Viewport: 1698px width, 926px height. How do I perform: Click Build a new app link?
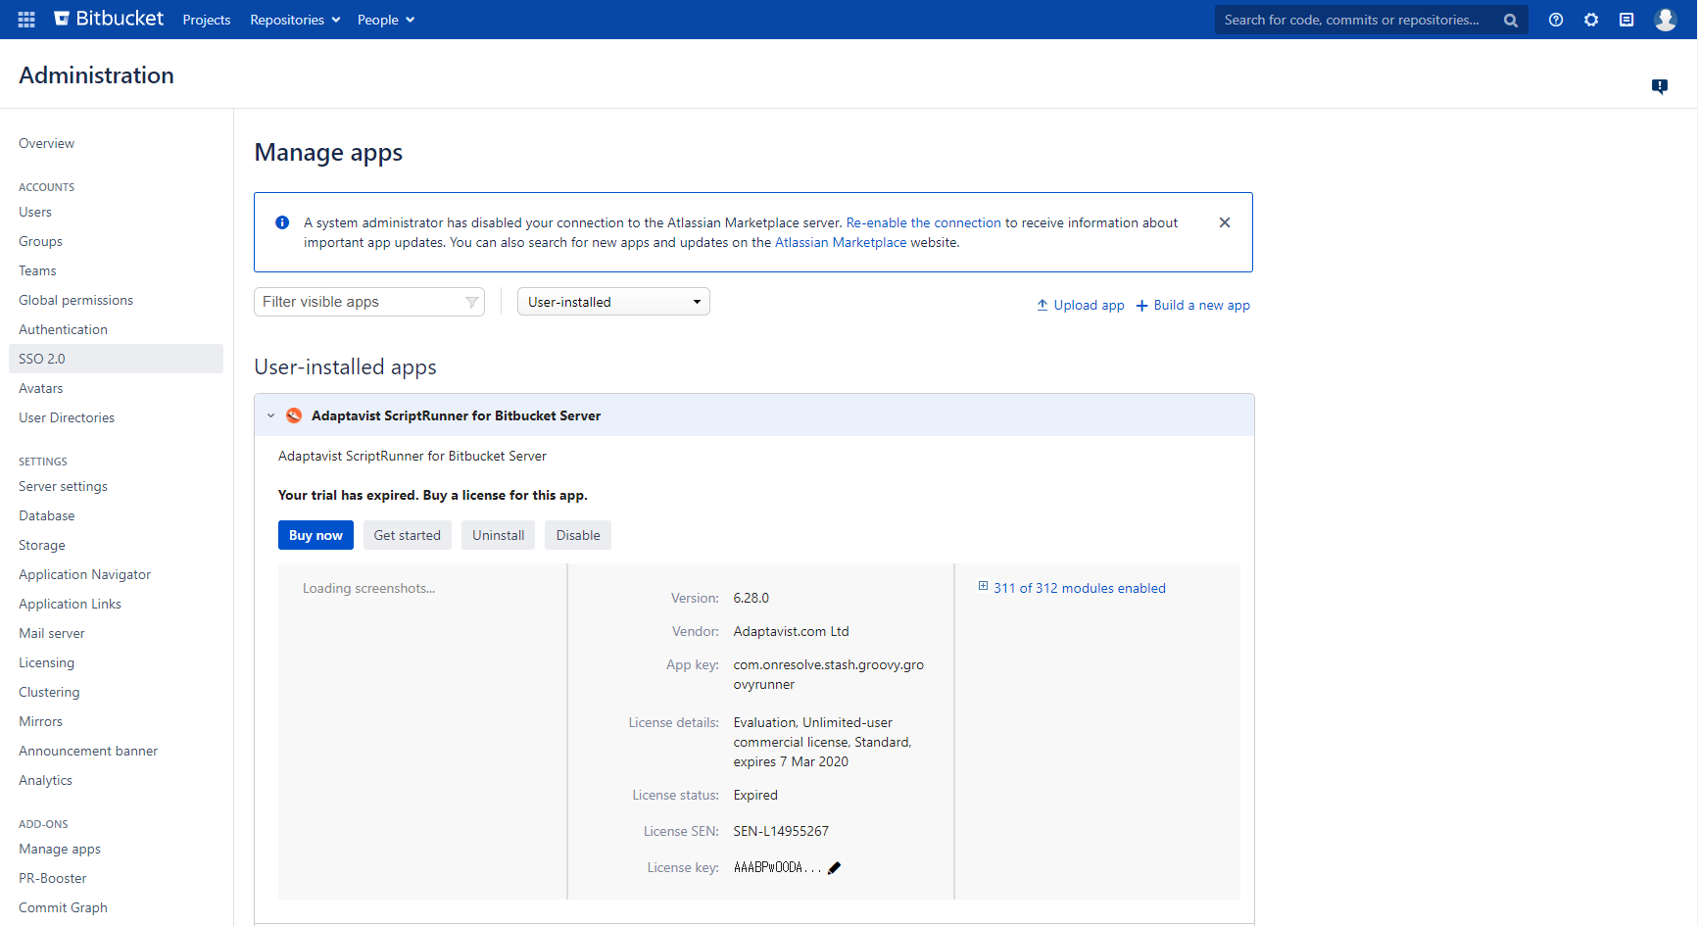(1192, 305)
